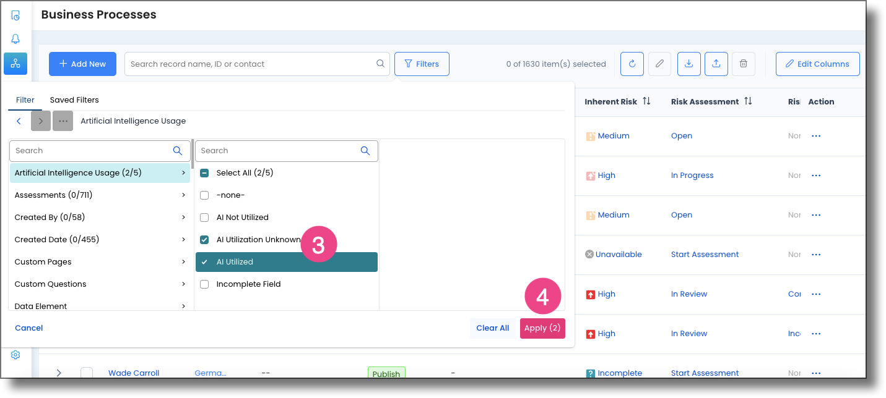Image resolution: width=886 pixels, height=398 pixels.
Task: Open the Filters dropdown button
Action: click(x=422, y=64)
